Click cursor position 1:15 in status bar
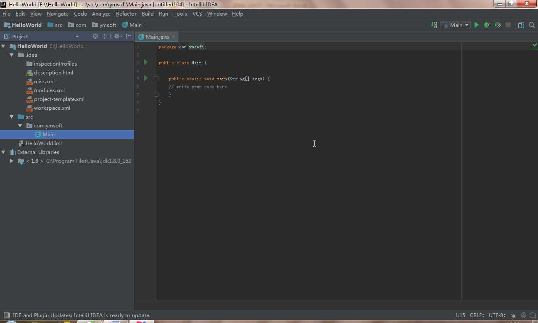The width and height of the screenshot is (538, 323). [460, 315]
